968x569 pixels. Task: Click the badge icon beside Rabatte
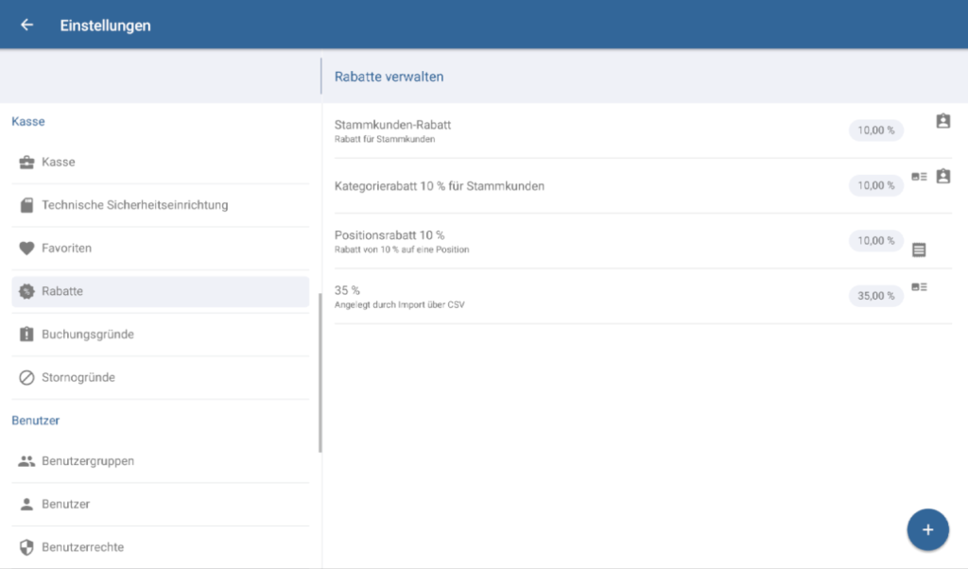pos(27,291)
